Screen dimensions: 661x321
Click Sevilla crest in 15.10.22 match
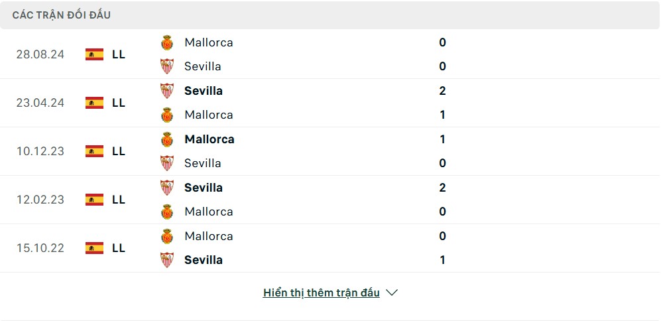[167, 260]
